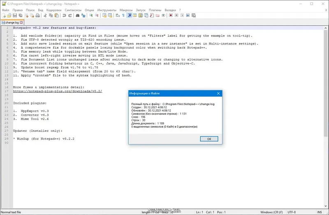Open the Опции menu
Screen dimensions: 329x215
pos(89,10)
